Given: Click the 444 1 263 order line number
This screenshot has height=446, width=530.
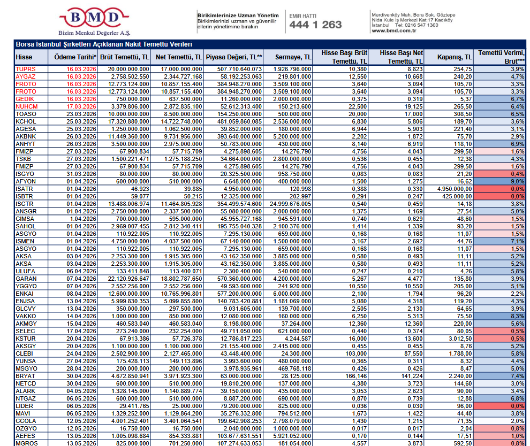Looking at the screenshot, I should click(x=315, y=25).
